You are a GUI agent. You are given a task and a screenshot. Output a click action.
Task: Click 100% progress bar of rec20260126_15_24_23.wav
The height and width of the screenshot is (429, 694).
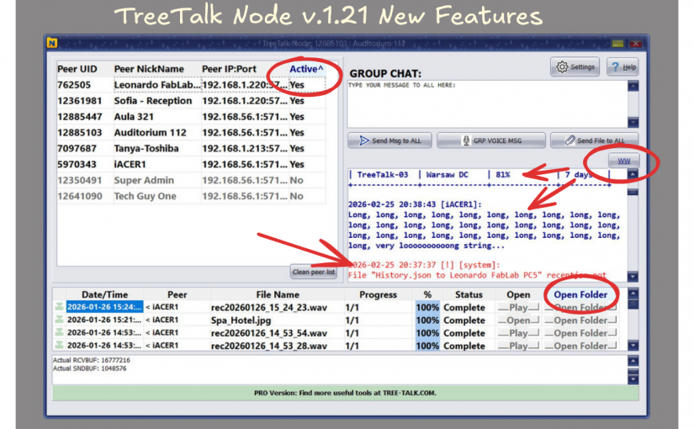[x=427, y=307]
